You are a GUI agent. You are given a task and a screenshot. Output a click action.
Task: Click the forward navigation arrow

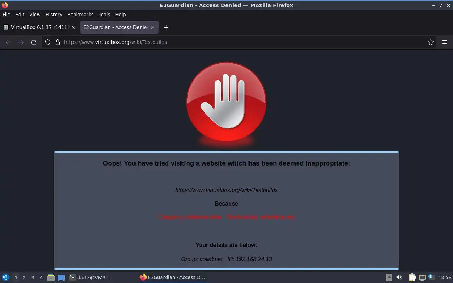coord(21,42)
